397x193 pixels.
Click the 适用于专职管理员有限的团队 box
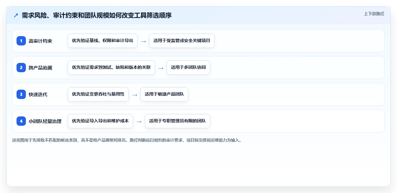point(177,121)
